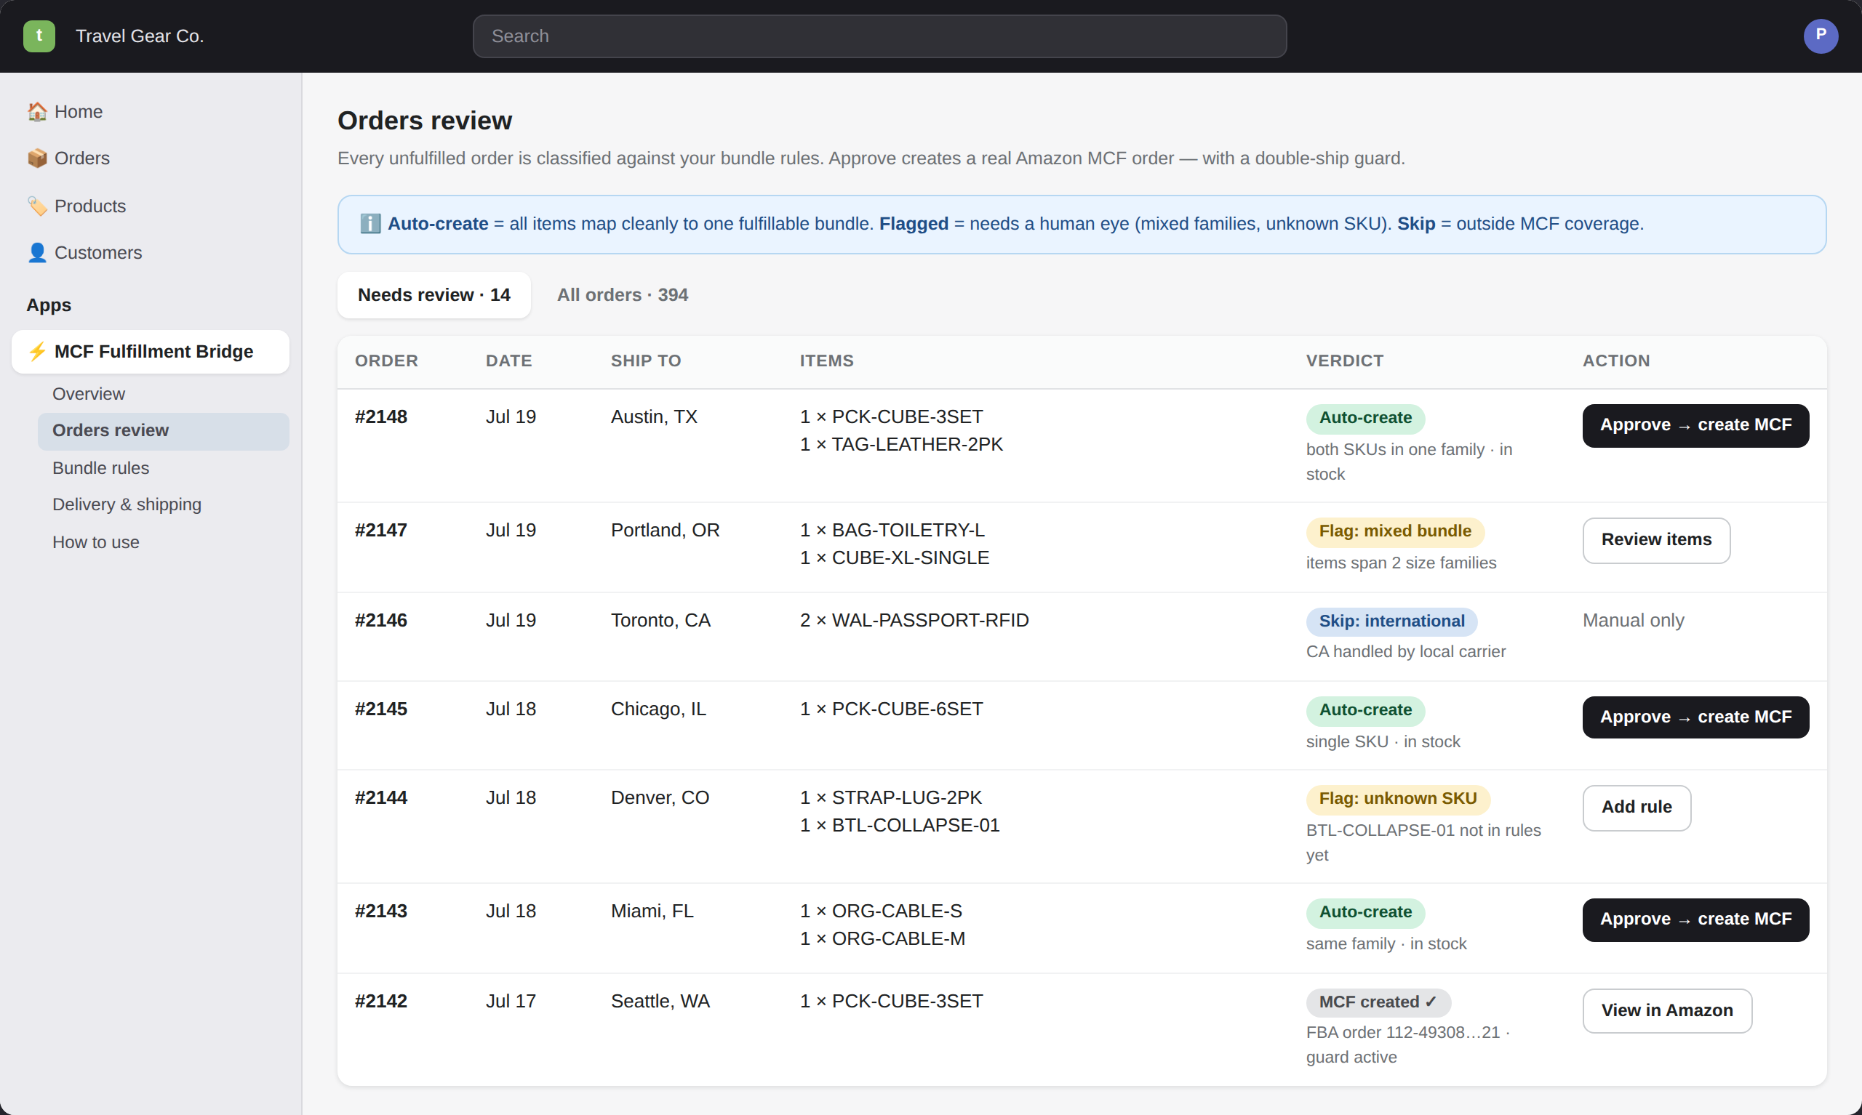Click order number #2147
Viewport: 1862px width, 1115px height.
click(x=381, y=531)
